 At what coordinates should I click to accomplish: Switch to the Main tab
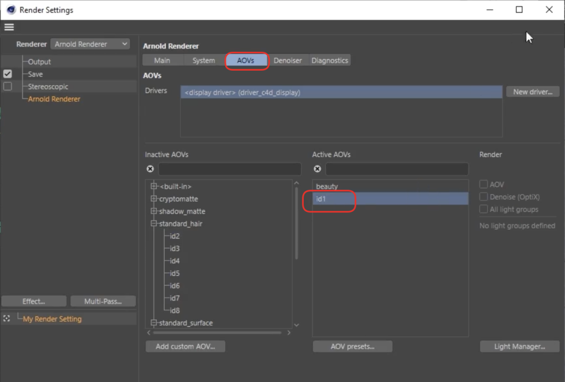coord(162,60)
